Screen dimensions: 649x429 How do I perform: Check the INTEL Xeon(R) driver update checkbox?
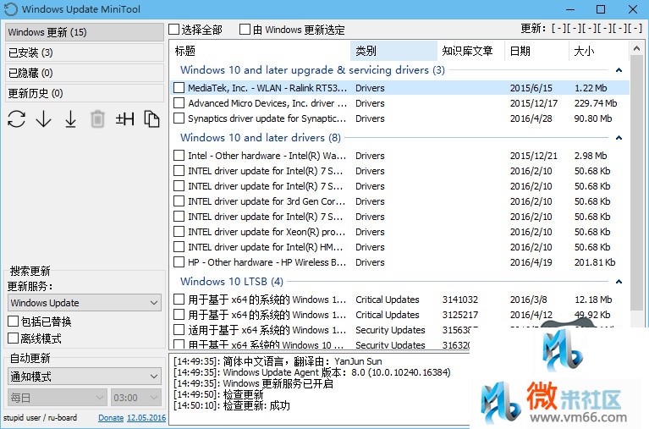click(x=179, y=232)
